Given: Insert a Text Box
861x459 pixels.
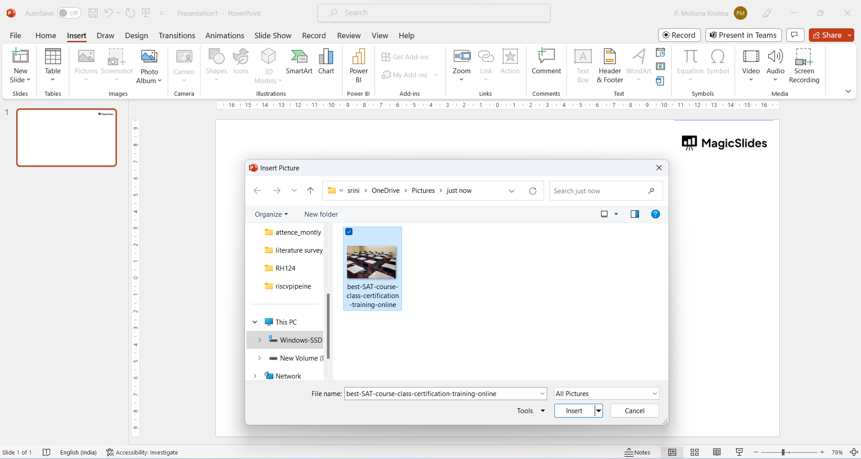Looking at the screenshot, I should 582,66.
